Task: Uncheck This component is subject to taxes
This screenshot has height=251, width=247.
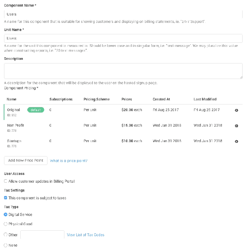Action: click(x=6, y=198)
